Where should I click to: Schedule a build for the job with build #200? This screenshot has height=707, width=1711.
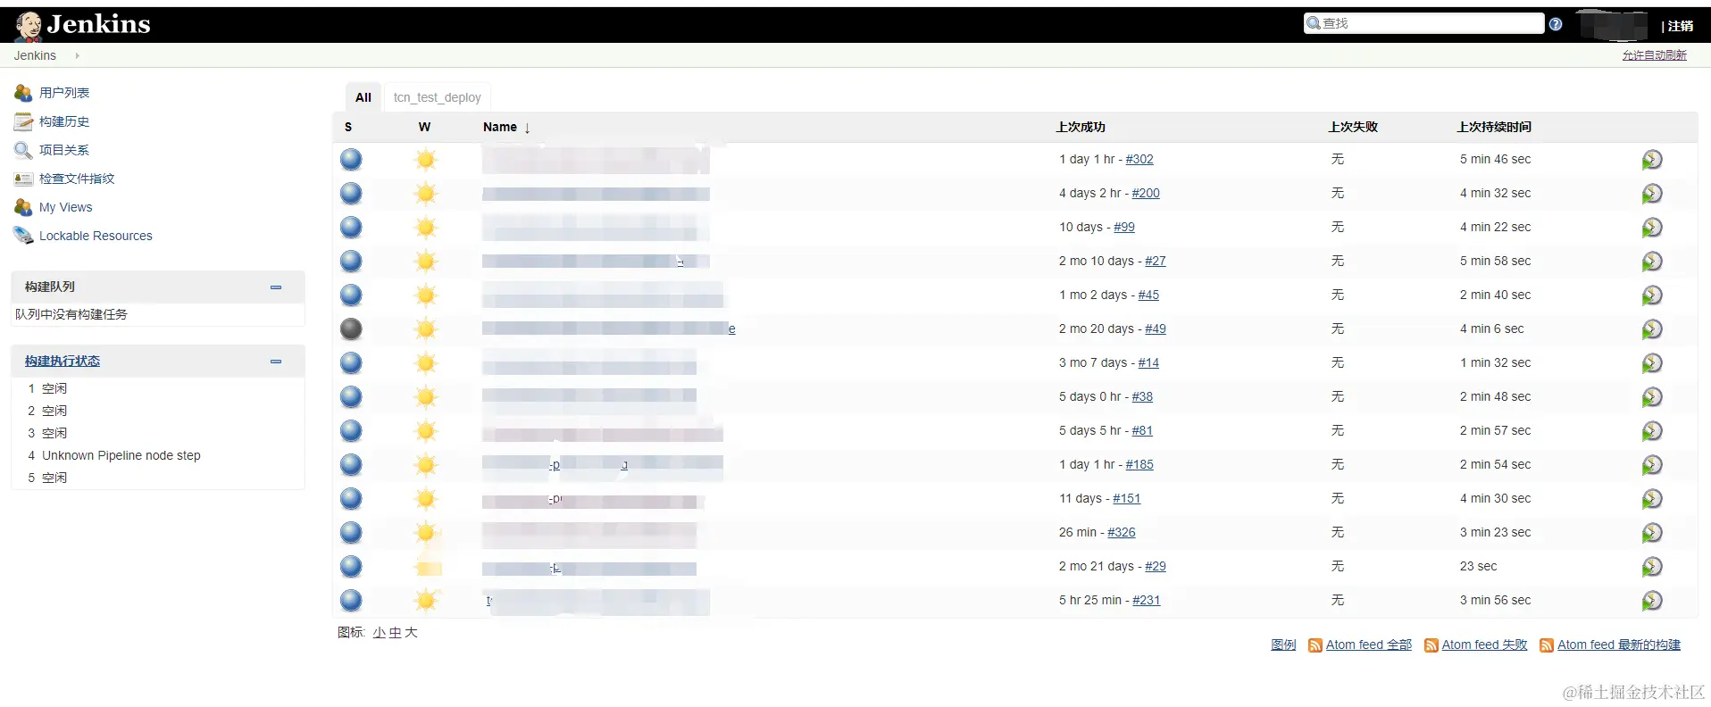(x=1652, y=194)
